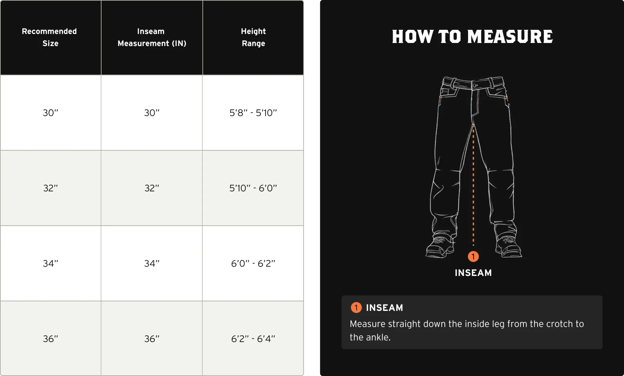Click the INSEAM label below the pants illustration
This screenshot has width=624, height=376.
pyautogui.click(x=473, y=273)
